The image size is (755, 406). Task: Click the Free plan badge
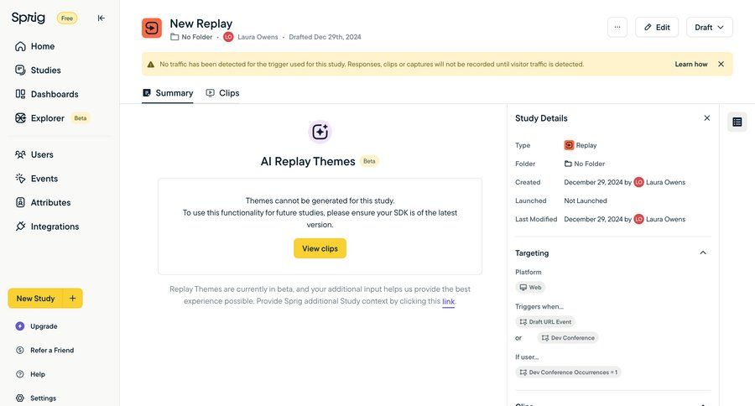pos(67,18)
